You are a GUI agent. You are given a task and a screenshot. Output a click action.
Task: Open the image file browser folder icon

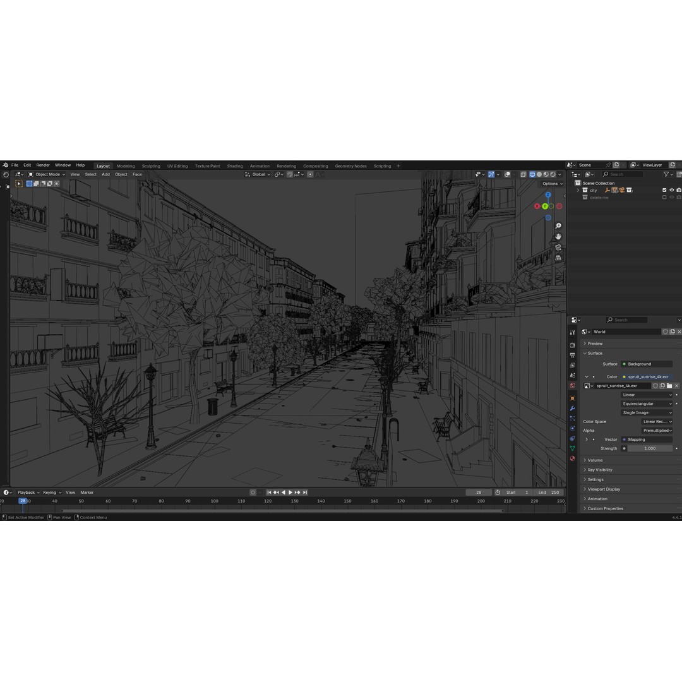pyautogui.click(x=669, y=385)
